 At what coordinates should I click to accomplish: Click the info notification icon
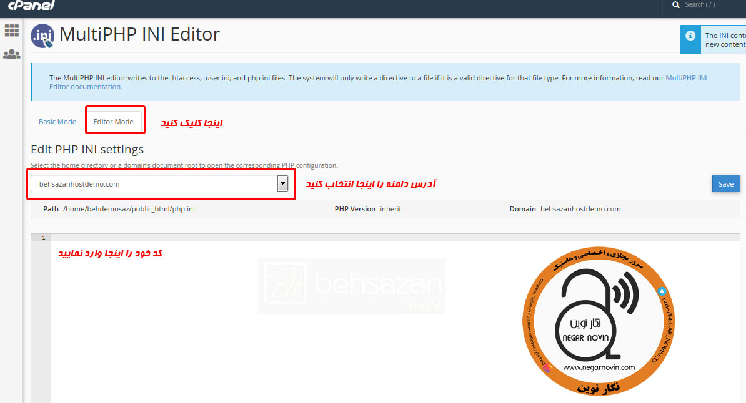pyautogui.click(x=690, y=36)
